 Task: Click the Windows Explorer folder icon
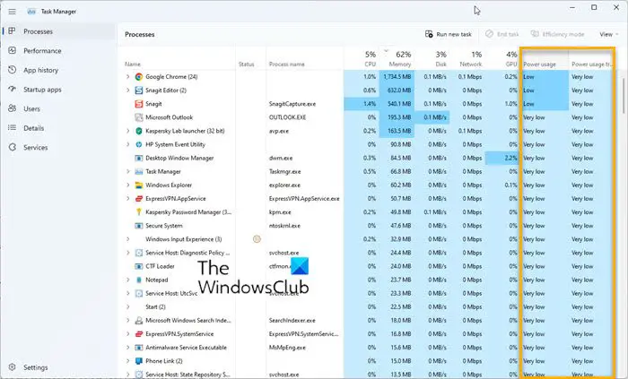(x=138, y=185)
